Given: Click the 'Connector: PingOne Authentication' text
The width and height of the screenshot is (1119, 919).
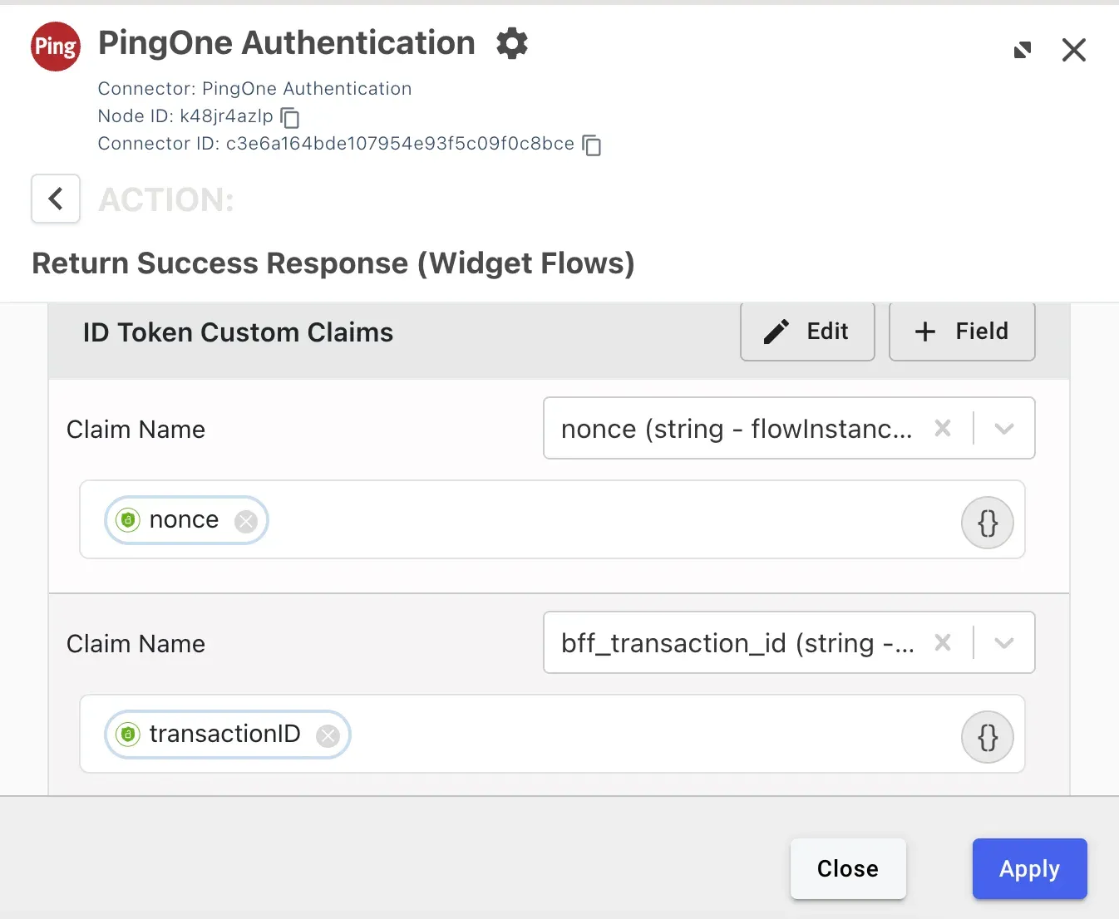Looking at the screenshot, I should 254,89.
